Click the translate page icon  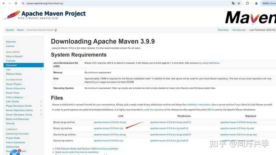pyautogui.click(x=233, y=3)
